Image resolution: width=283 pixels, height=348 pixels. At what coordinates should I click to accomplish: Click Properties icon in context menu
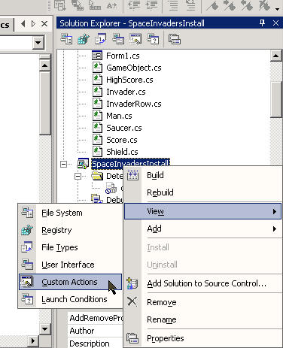point(132,338)
